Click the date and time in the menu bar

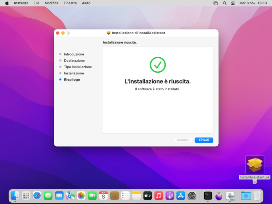coord(253,3)
